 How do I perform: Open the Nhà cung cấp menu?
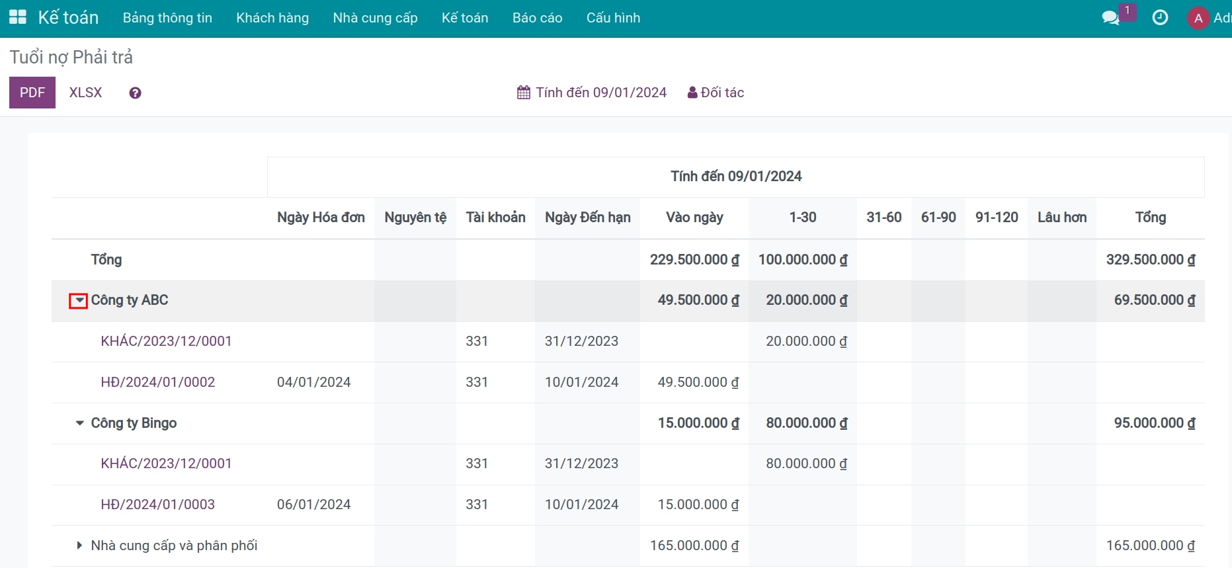(375, 18)
